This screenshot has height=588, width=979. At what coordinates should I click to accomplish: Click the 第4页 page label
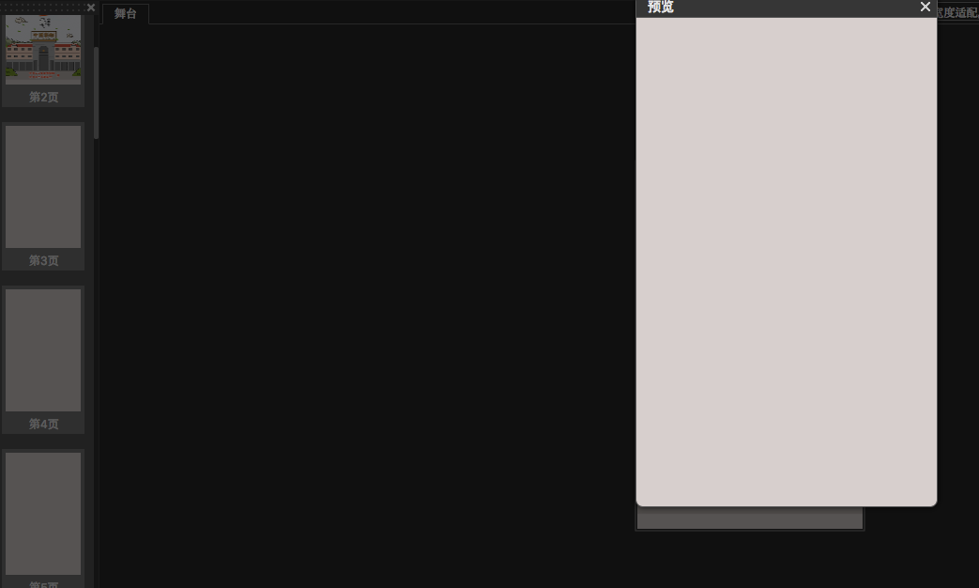pos(44,424)
